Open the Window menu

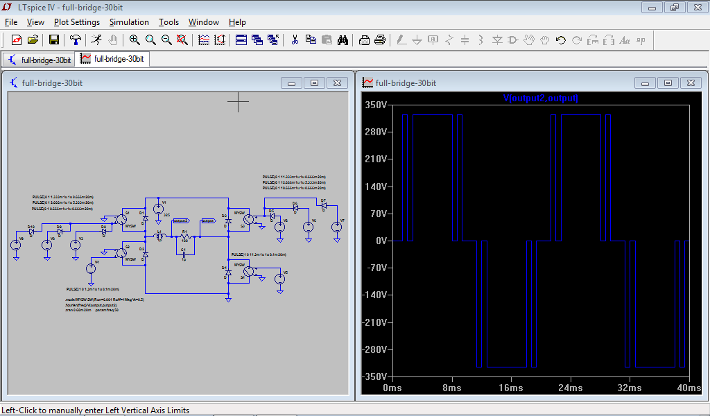coord(204,22)
